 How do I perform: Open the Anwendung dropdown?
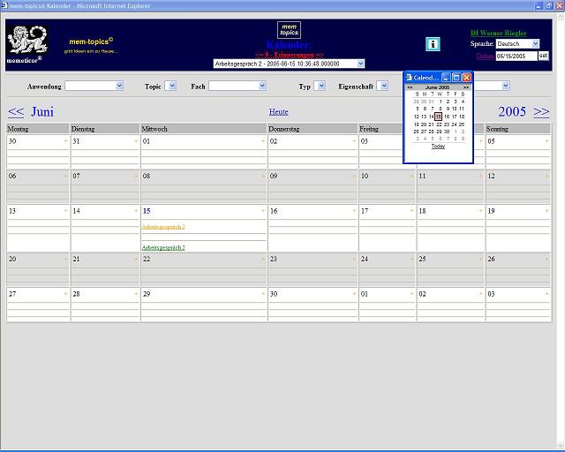tap(94, 87)
